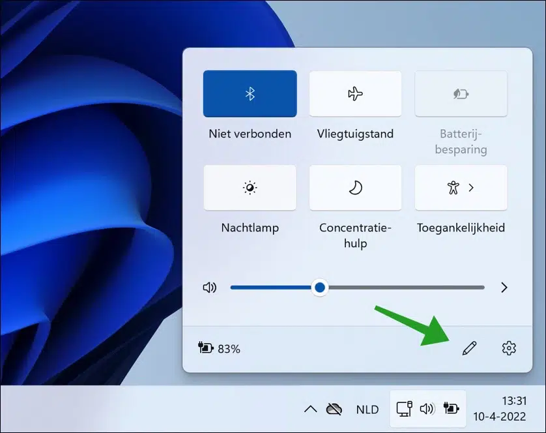Toggle the Bluetooth quick setting tile
546x433 pixels.
[x=250, y=94]
